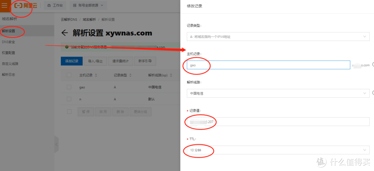Click the Aliyun logo
This screenshot has width=374, height=171.
click(x=26, y=6)
